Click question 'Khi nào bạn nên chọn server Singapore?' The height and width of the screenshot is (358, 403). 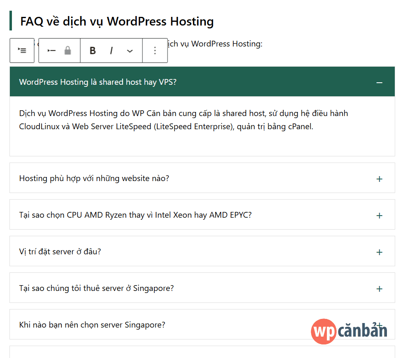click(92, 325)
